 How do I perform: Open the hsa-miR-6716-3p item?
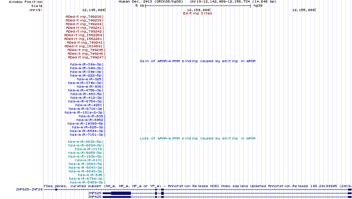[86, 109]
